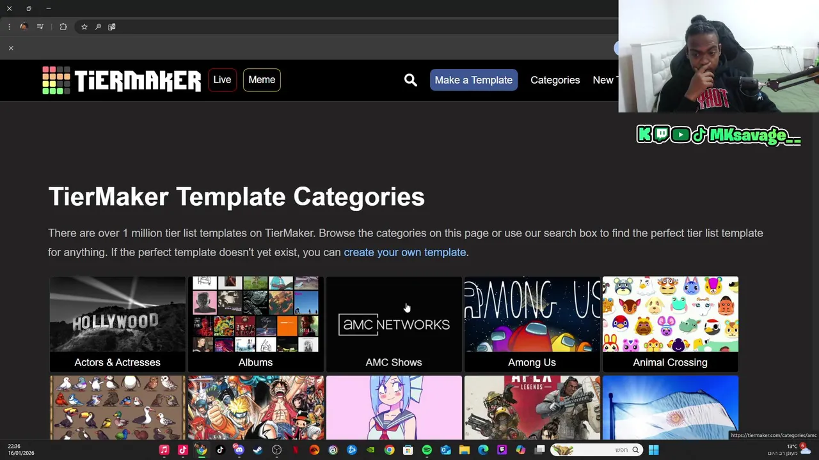Click the translate page icon
This screenshot has width=819, height=460.
[x=112, y=27]
